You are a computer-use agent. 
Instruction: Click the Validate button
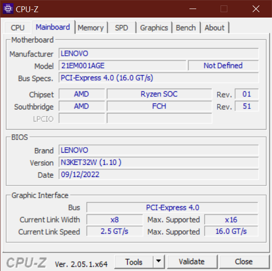[x=192, y=262]
